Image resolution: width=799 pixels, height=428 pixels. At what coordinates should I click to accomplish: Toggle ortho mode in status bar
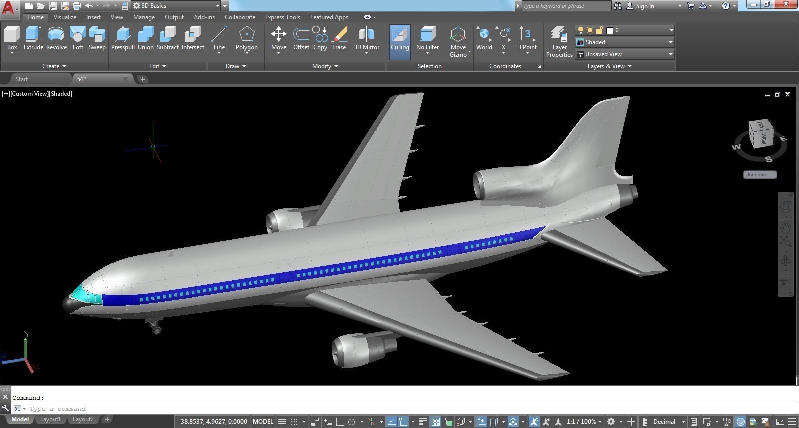339,422
